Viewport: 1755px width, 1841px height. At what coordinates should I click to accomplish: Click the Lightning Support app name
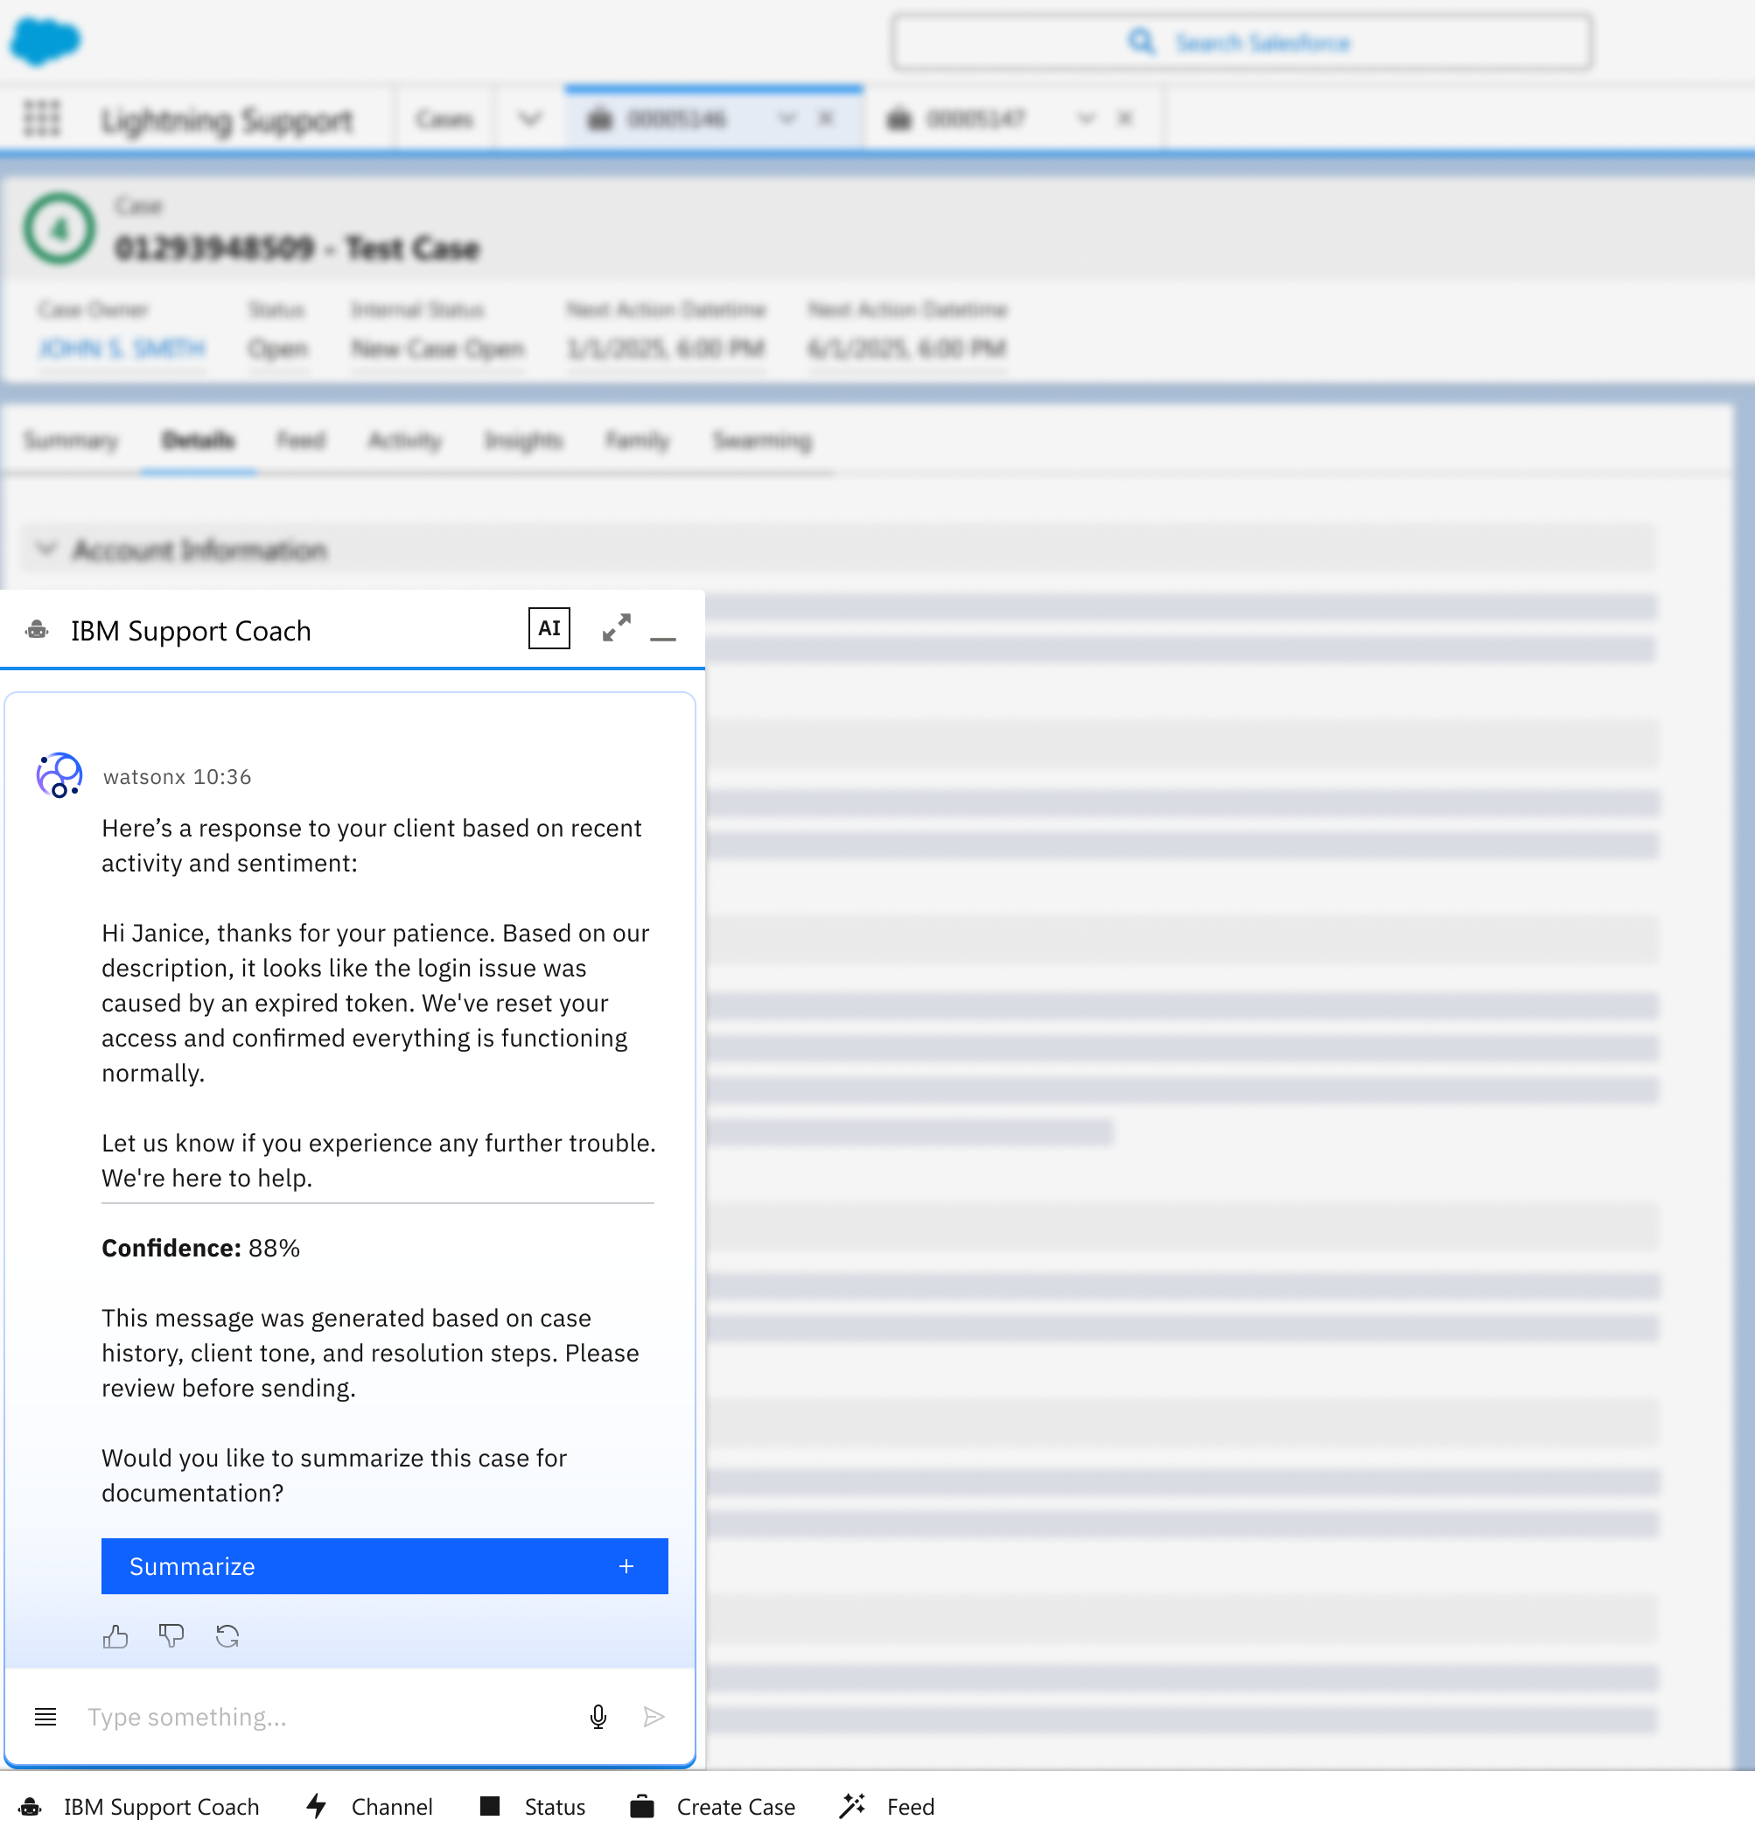pos(227,120)
